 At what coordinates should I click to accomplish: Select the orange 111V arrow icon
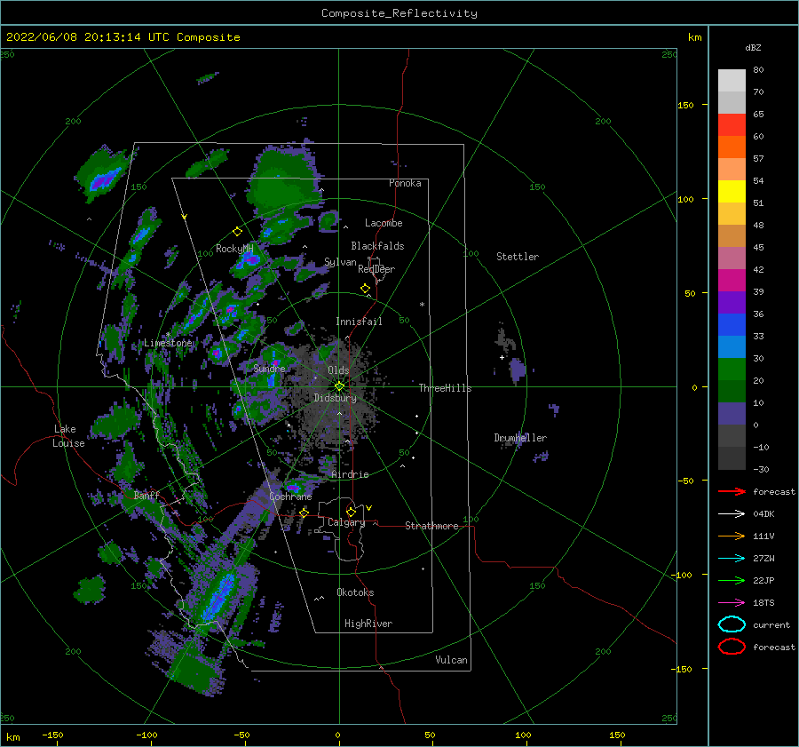click(x=732, y=536)
